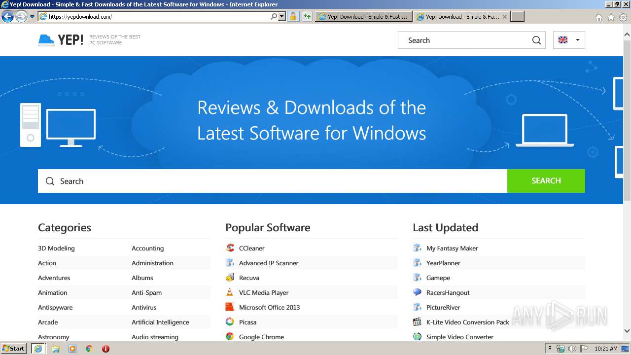
Task: Close the second Yep! Download tab
Action: click(x=504, y=17)
